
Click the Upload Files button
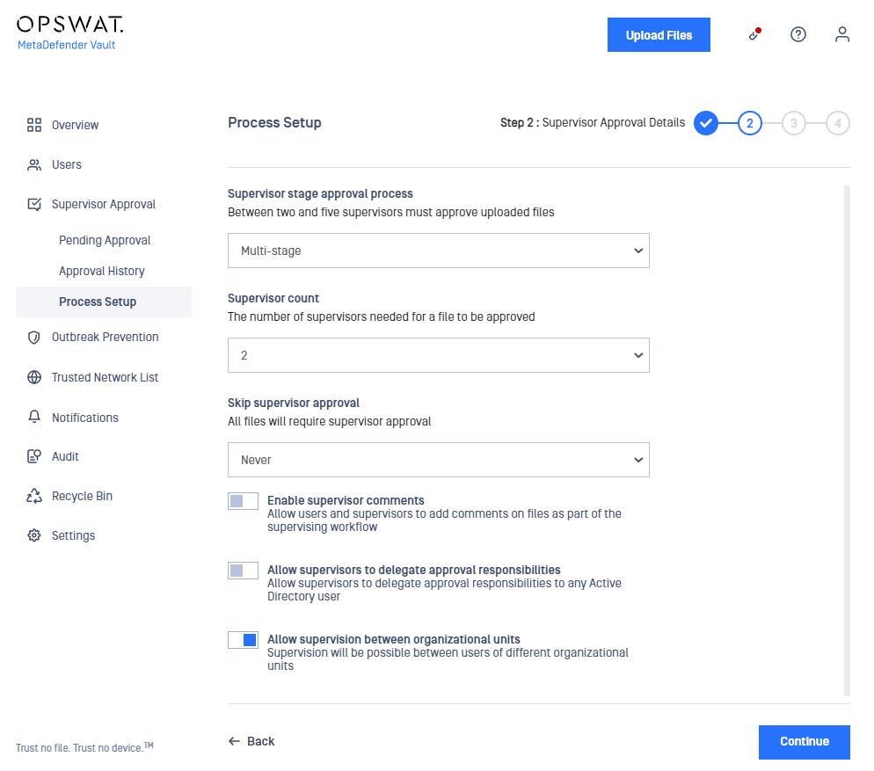tap(659, 35)
